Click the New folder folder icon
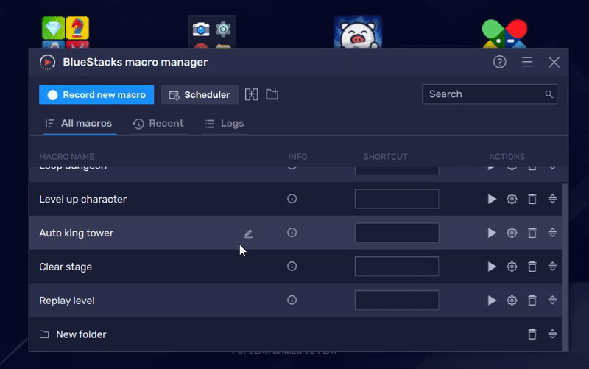Screen dimensions: 589x369 (x=44, y=334)
